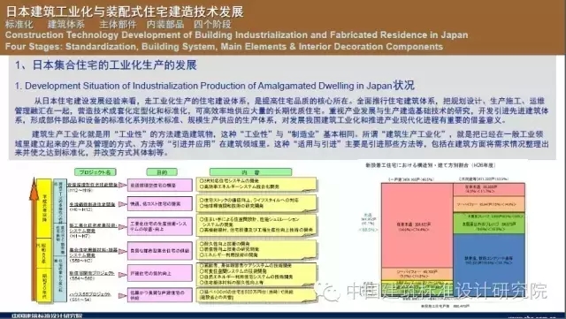Screen dimensions: 566x319
Task: Click the WeChat logo in the watermark
Action: [326, 291]
